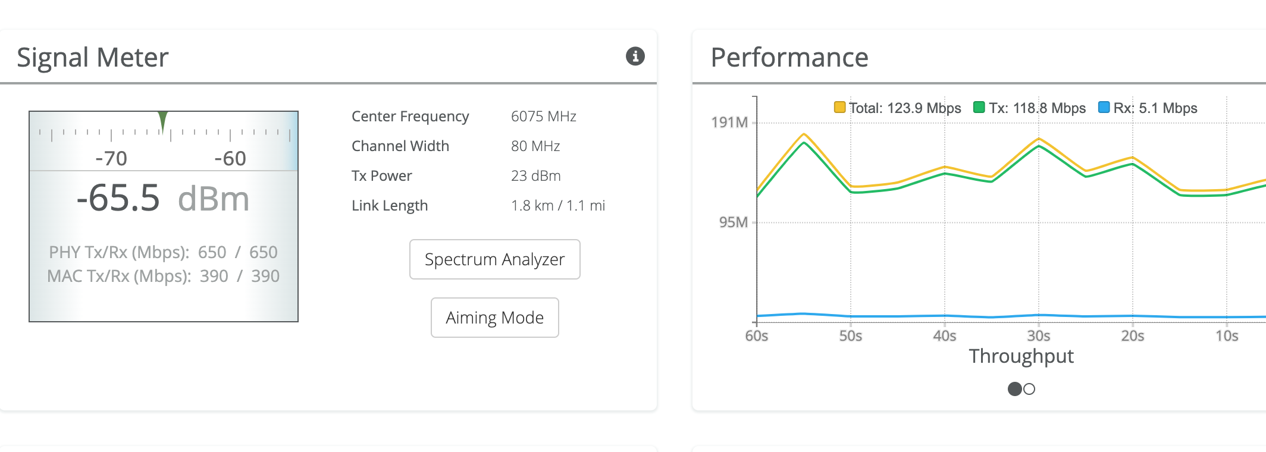Open the Spectrum Analyzer

494,259
